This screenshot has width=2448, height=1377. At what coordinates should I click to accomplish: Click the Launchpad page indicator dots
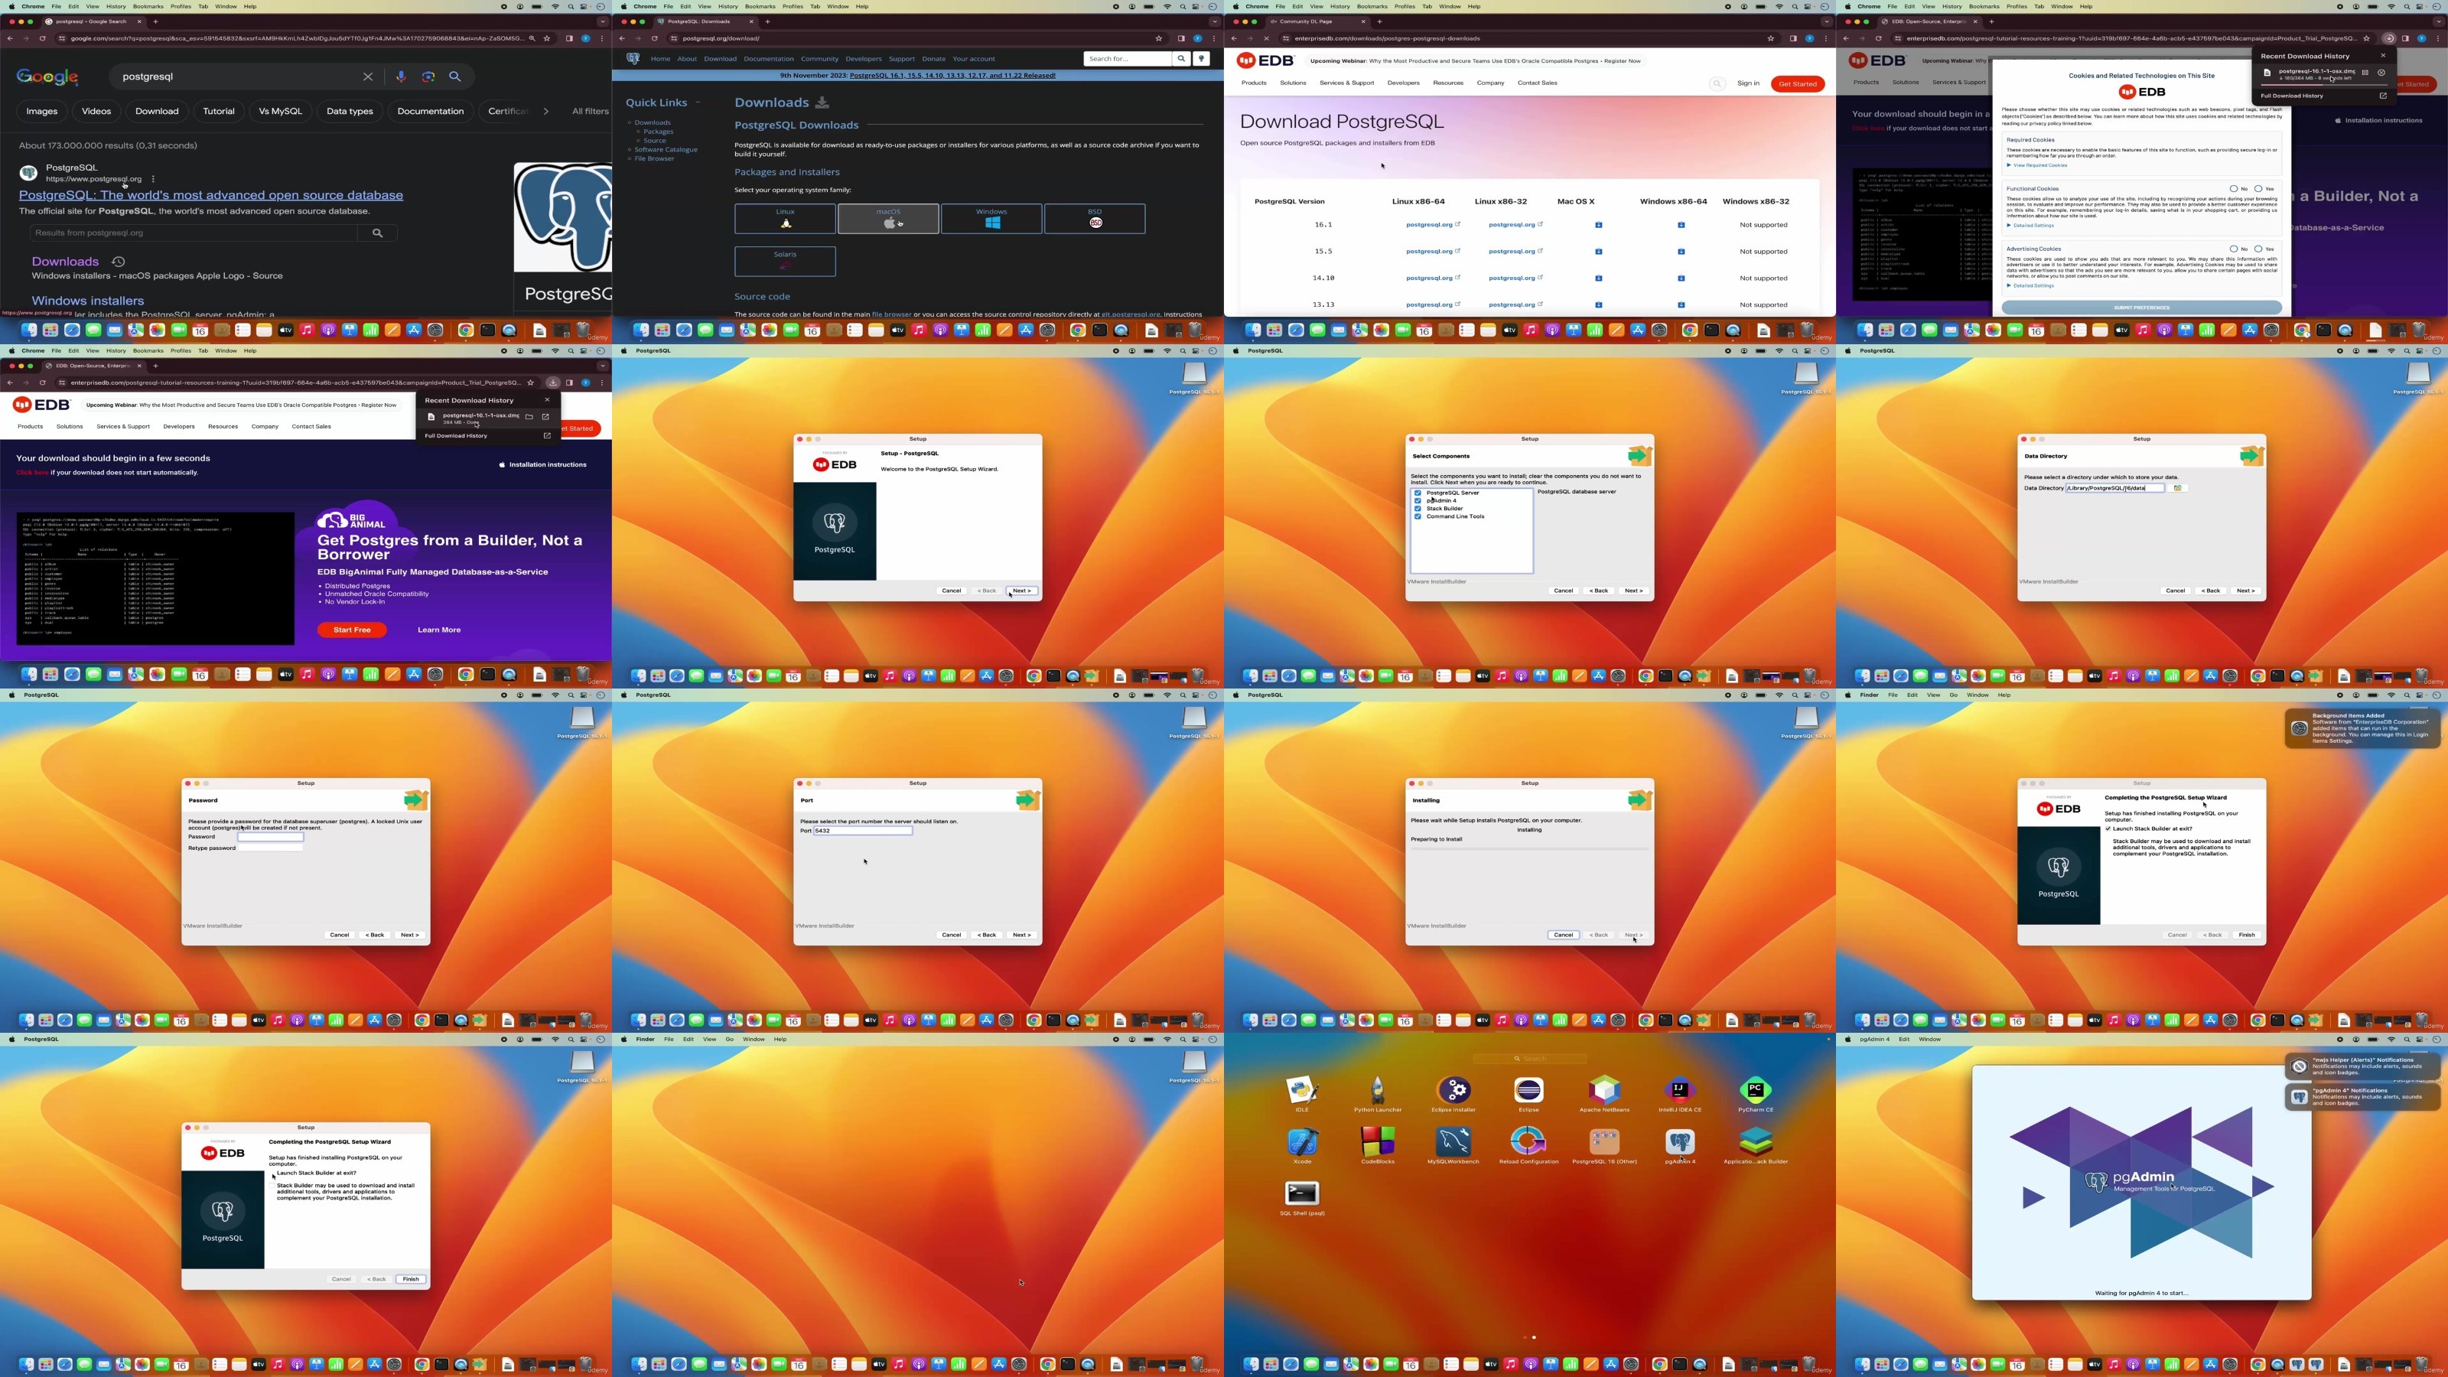tap(1529, 1337)
